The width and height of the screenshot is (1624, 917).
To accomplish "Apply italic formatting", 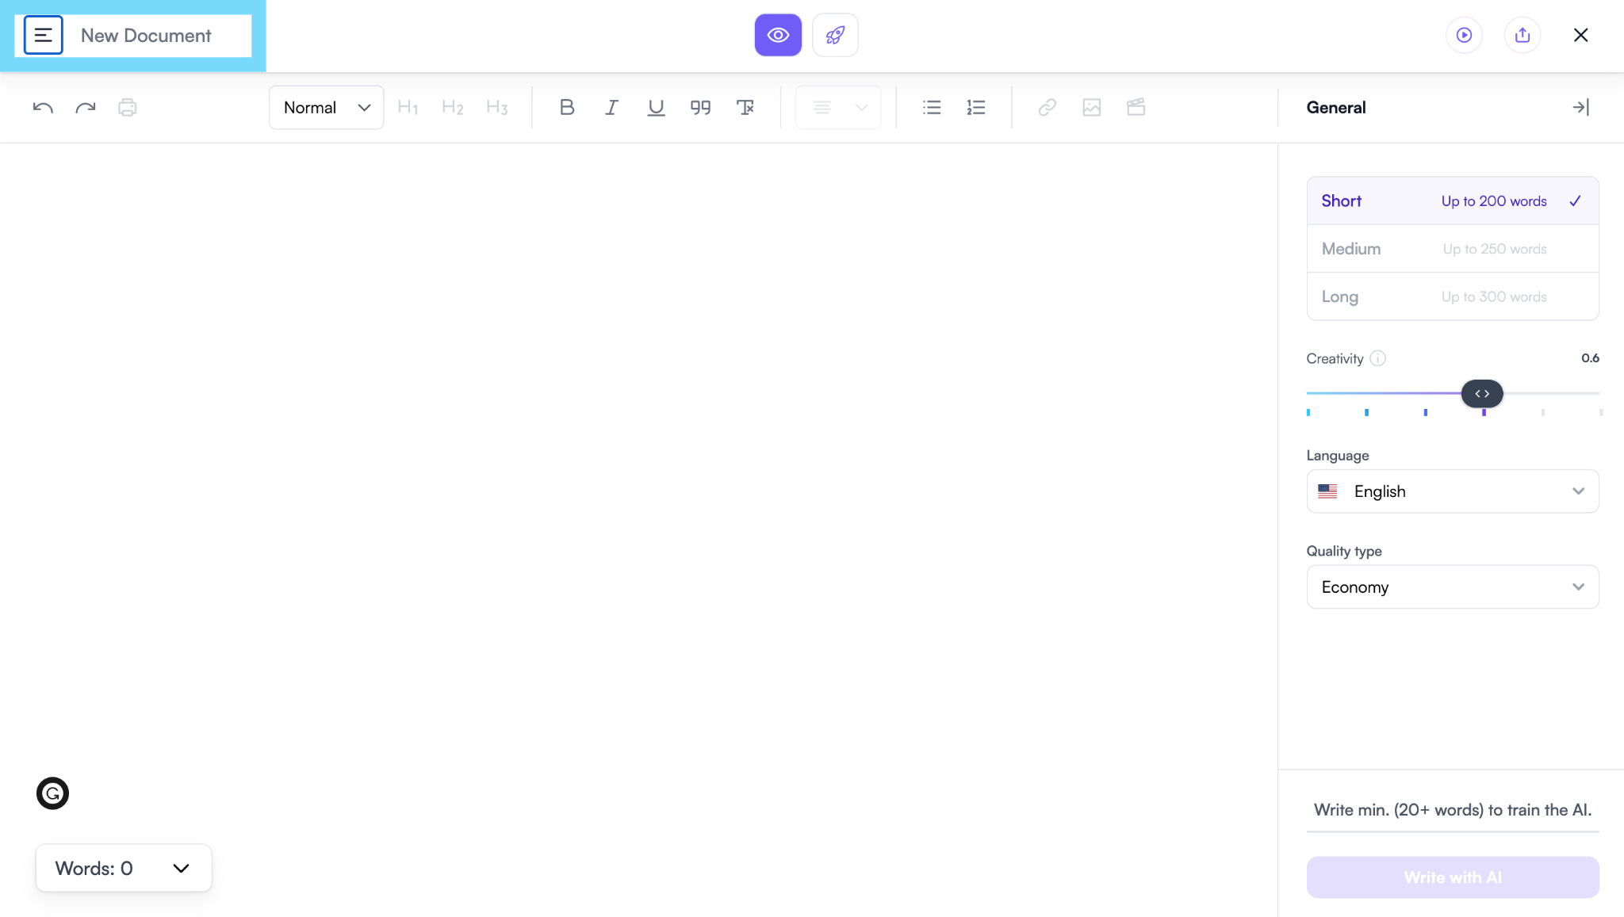I will point(611,107).
